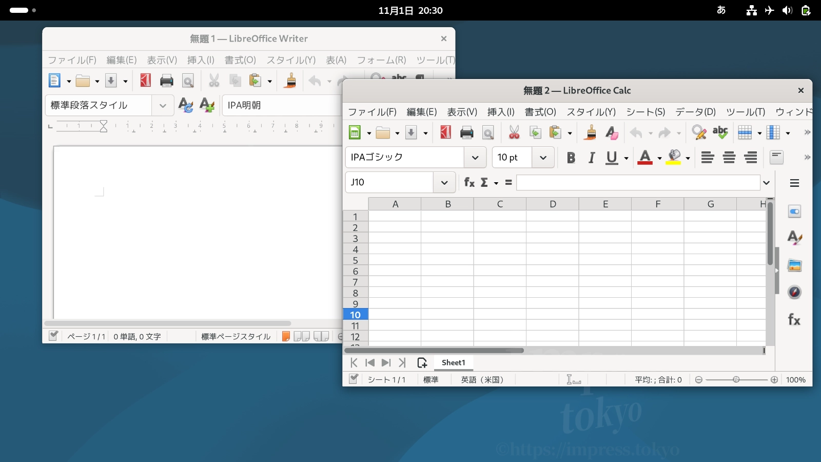Click the open folder icon in Calc

[383, 133]
